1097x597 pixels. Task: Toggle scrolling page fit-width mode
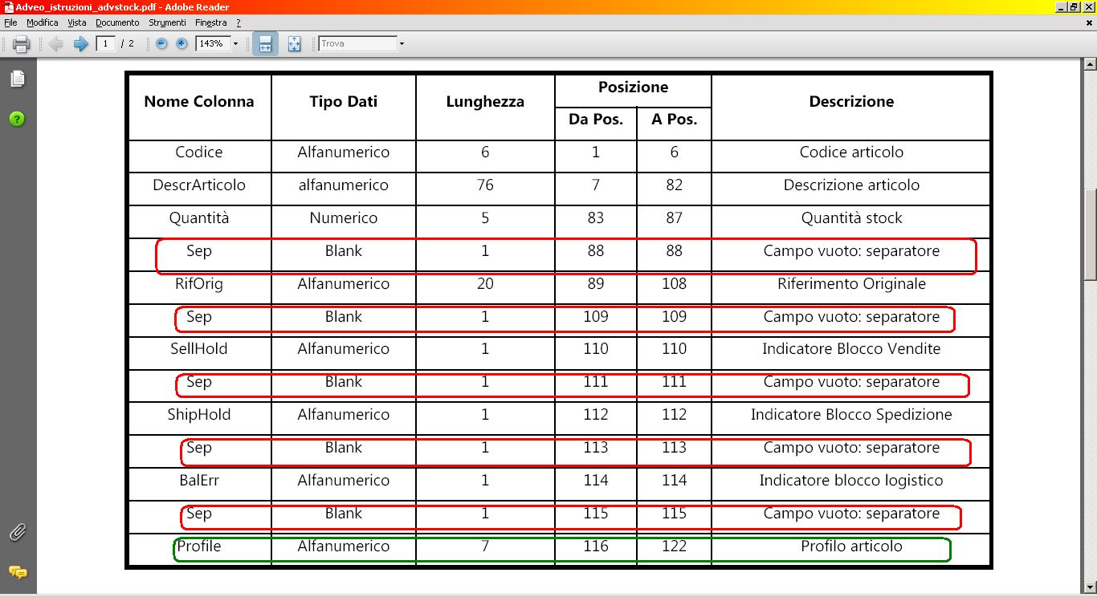pyautogui.click(x=265, y=44)
